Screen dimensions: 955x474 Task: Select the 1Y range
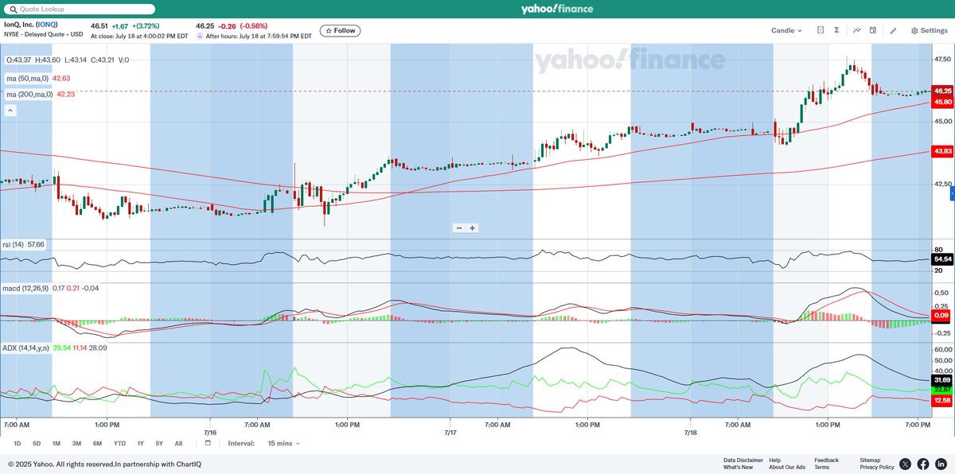click(x=141, y=443)
